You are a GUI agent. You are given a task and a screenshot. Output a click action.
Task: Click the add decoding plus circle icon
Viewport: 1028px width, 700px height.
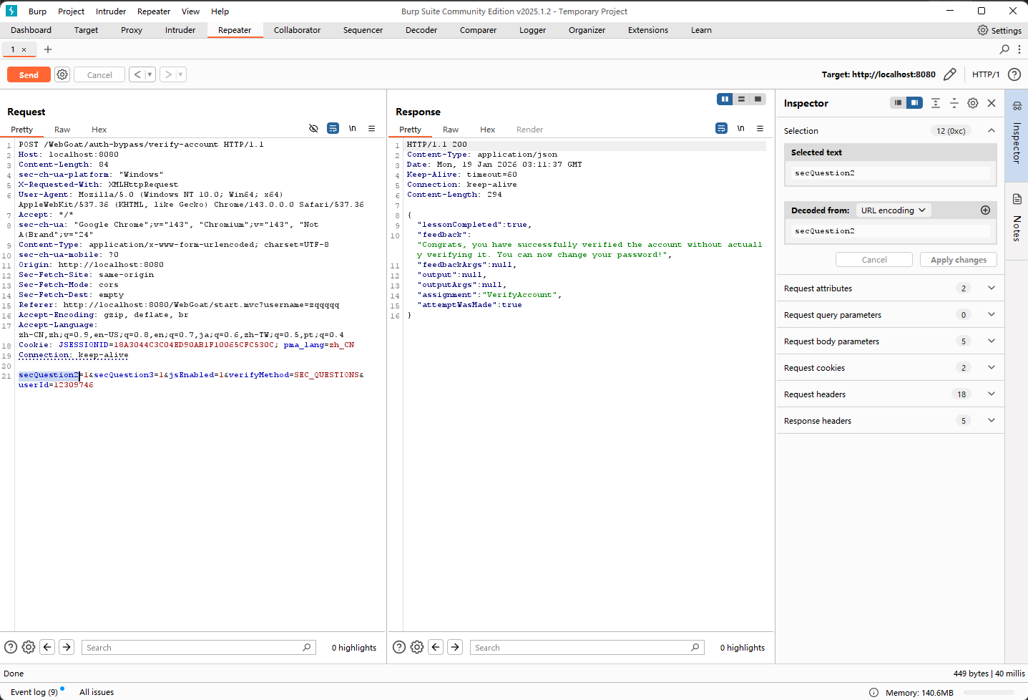point(985,210)
